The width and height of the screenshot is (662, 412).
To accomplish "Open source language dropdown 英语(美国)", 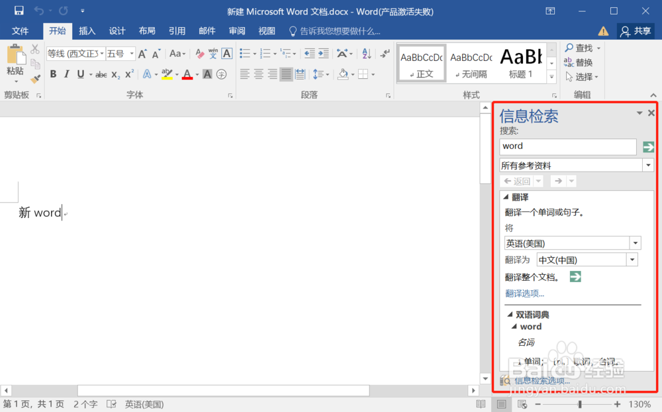I will coord(636,243).
